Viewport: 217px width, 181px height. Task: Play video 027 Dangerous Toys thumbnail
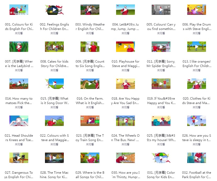pyautogui.click(x=19, y=158)
